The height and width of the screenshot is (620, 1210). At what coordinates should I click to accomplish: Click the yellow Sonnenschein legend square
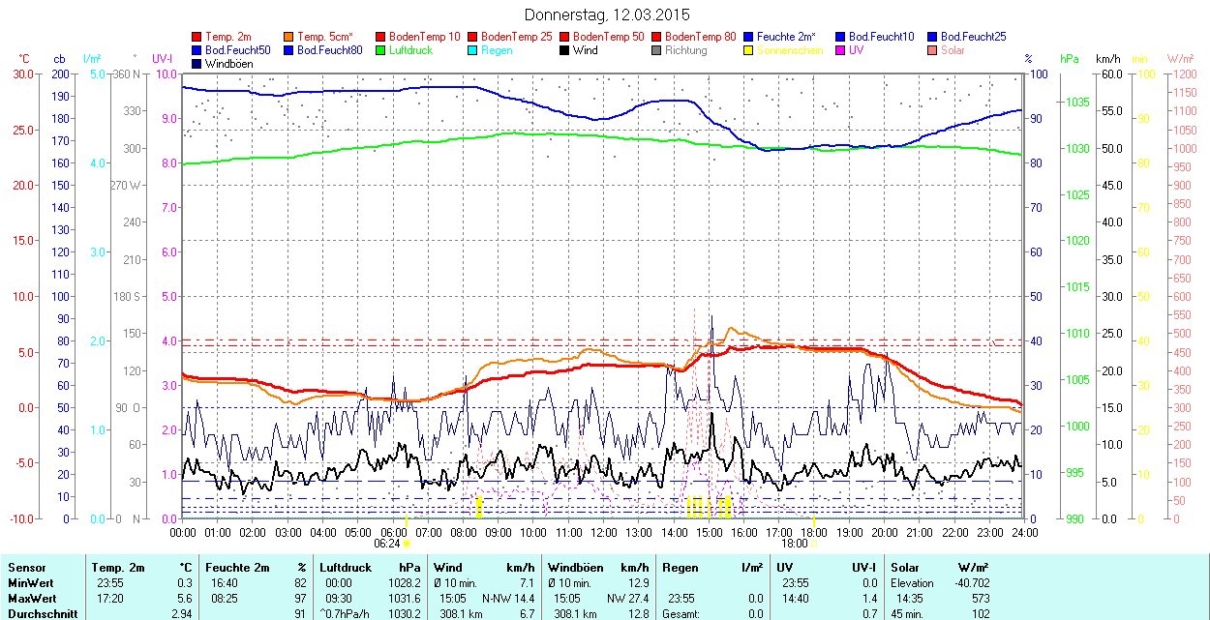pos(748,50)
